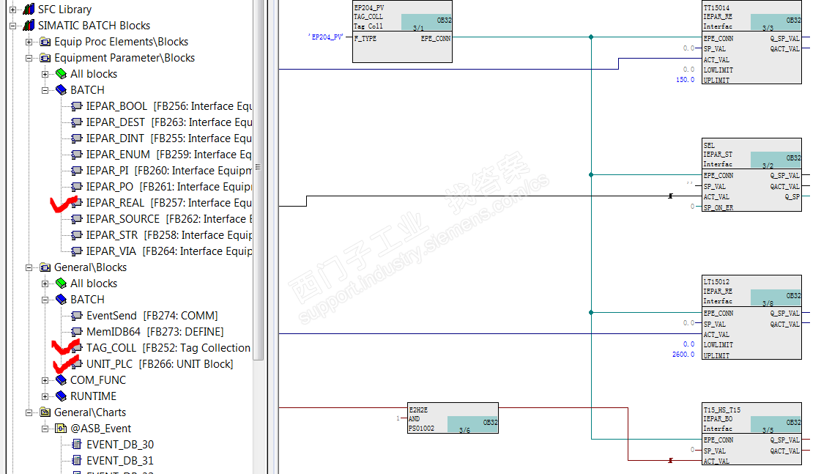Click the EVENT_DB_30 chart icon
The height and width of the screenshot is (474, 832).
[77, 444]
